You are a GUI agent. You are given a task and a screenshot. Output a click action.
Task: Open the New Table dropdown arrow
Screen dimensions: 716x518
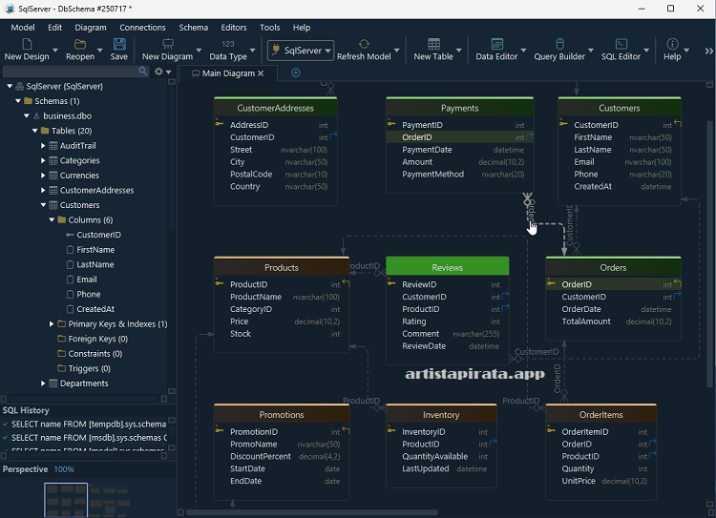pos(459,51)
